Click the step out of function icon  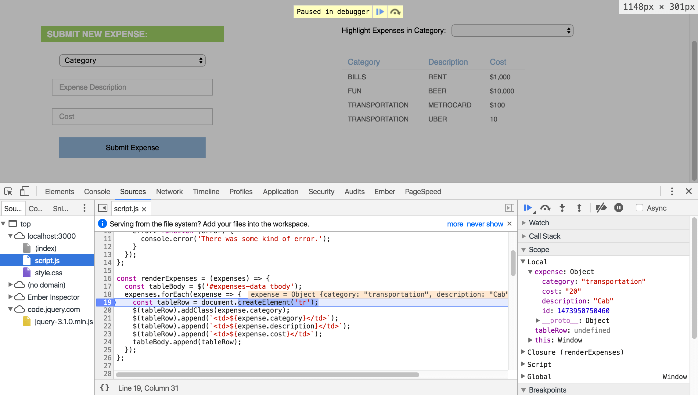coord(579,208)
